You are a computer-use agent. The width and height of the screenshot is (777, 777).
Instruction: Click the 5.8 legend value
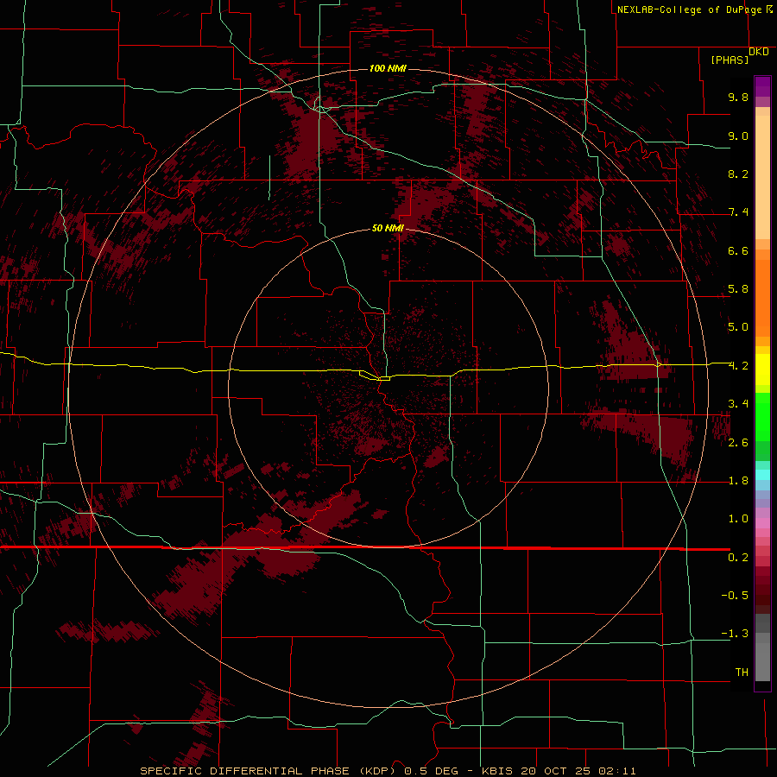(x=738, y=289)
